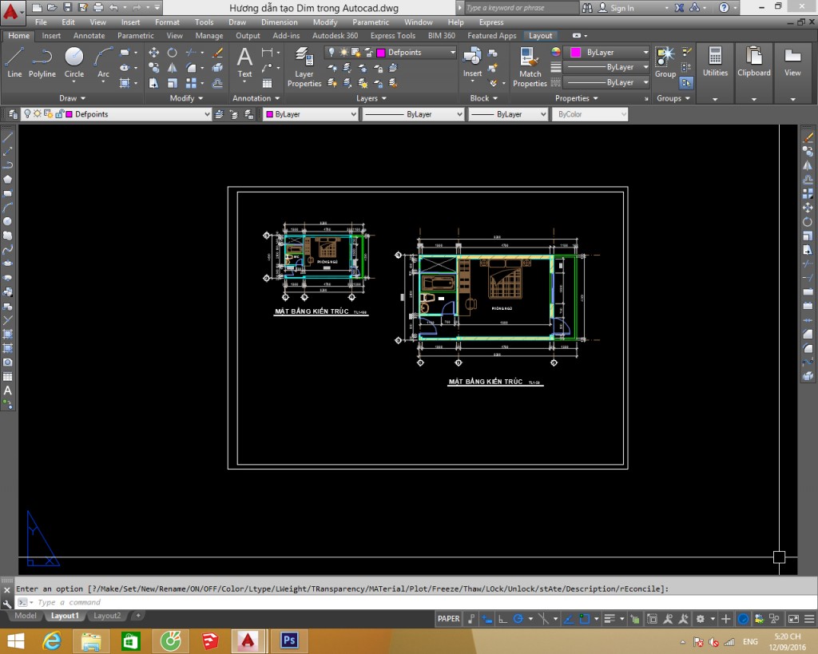Open the Format menu
This screenshot has width=818, height=654.
coord(167,22)
